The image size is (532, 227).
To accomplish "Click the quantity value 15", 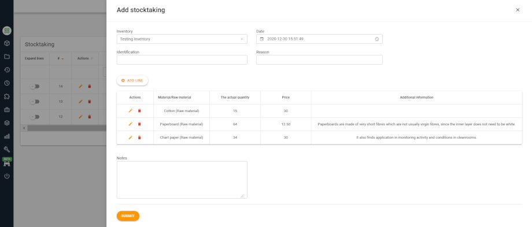I will (x=235, y=111).
